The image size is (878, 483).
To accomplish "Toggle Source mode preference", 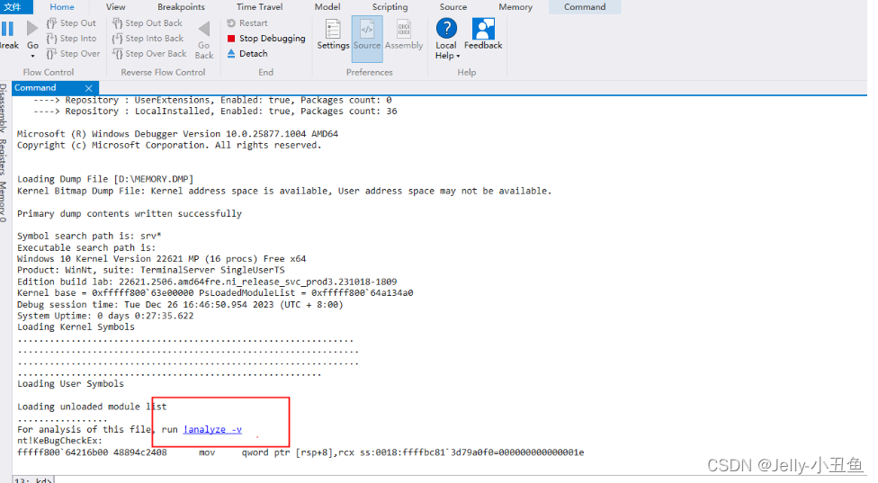I will point(367,38).
